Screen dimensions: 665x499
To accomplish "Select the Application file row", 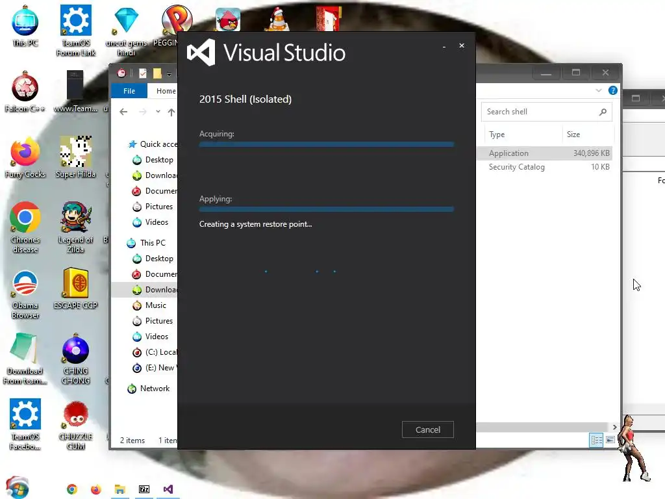I will coord(545,153).
